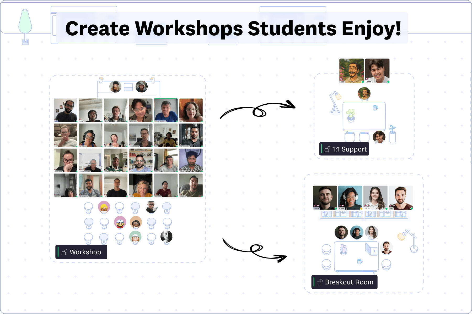This screenshot has width=472, height=314.
Task: Click the whiteboard icon above the Workshop video grid
Action: pyautogui.click(x=128, y=87)
